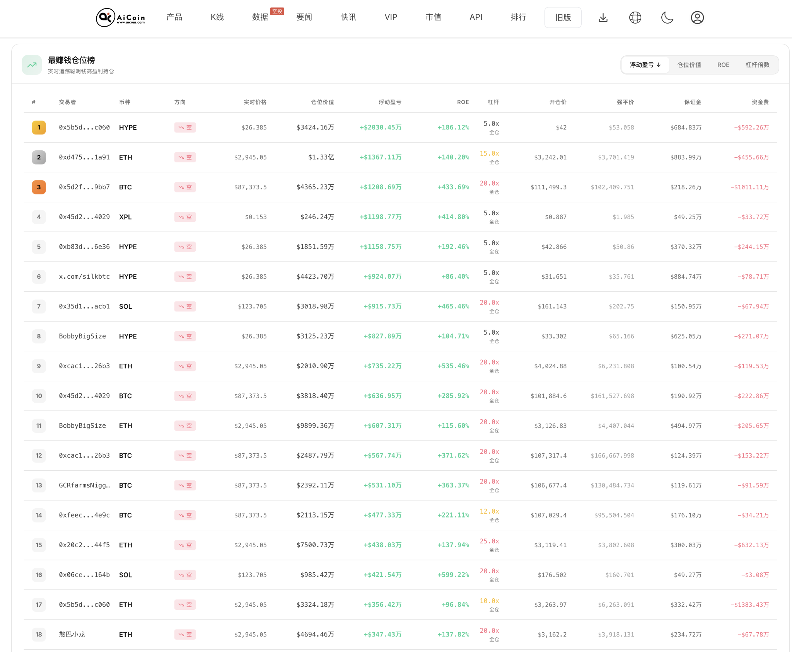Open the app download via download icon

pos(603,17)
